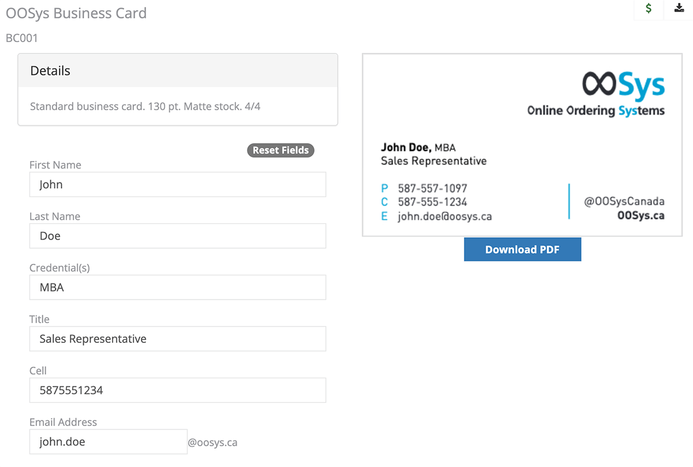This screenshot has width=693, height=467.
Task: Download the business card as PDF
Action: click(x=522, y=249)
